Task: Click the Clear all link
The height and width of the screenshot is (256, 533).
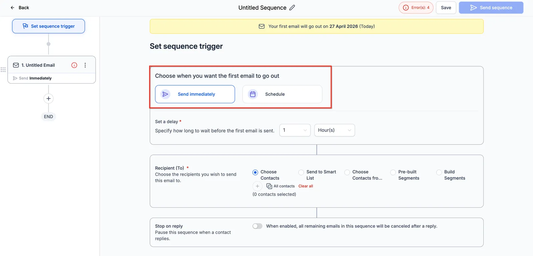Action: click(x=306, y=186)
